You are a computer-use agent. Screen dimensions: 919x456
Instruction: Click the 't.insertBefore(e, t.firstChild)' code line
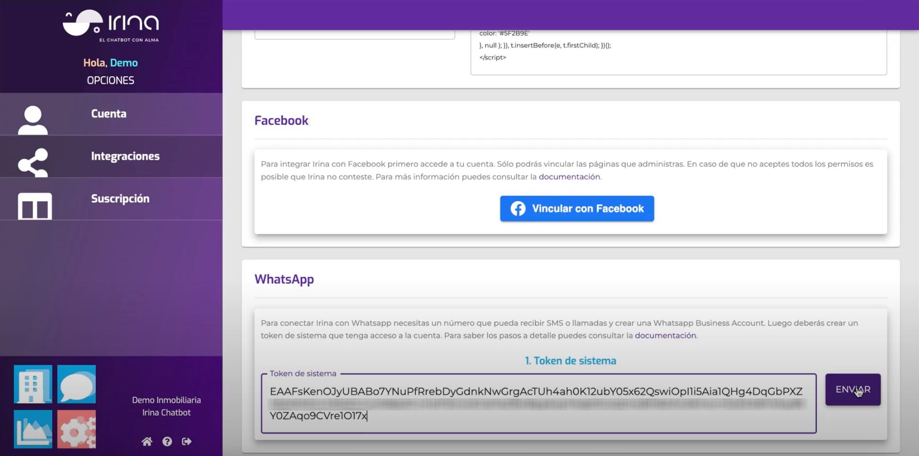545,46
